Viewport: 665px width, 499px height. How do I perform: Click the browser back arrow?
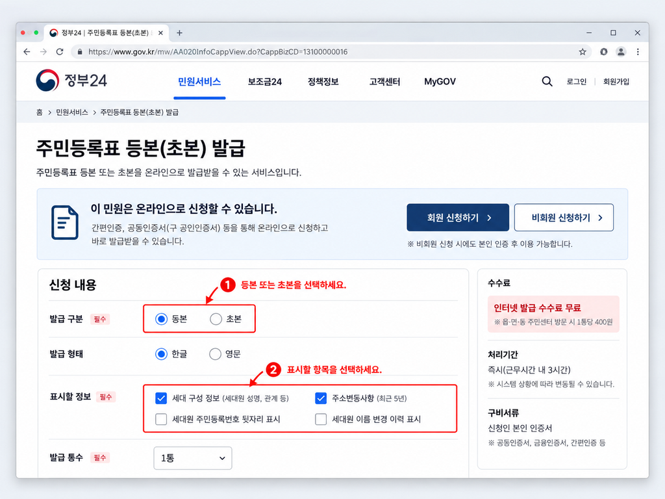[27, 52]
